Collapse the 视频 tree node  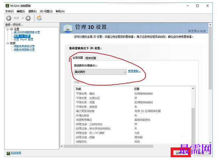point(8,43)
